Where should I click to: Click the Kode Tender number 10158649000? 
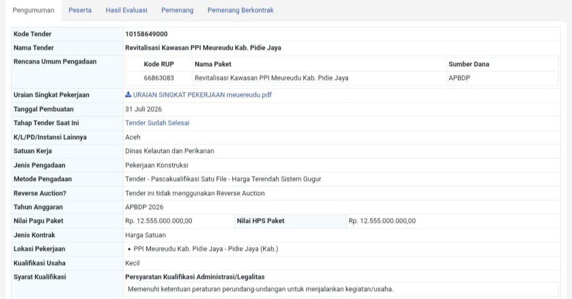tap(146, 34)
